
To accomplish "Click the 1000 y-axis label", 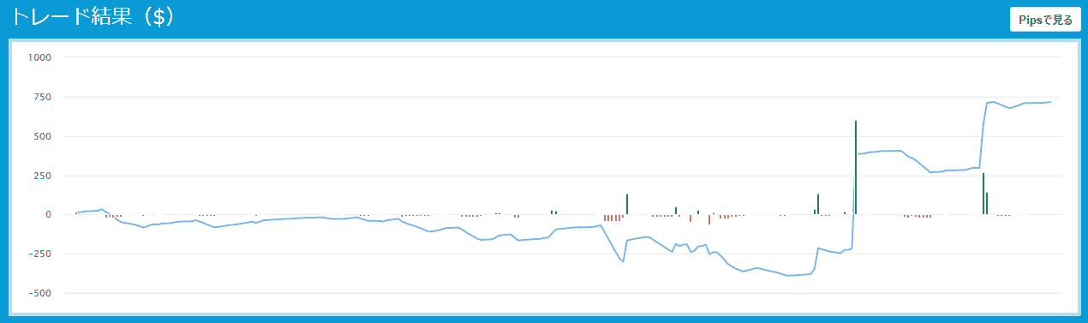I will pos(39,57).
